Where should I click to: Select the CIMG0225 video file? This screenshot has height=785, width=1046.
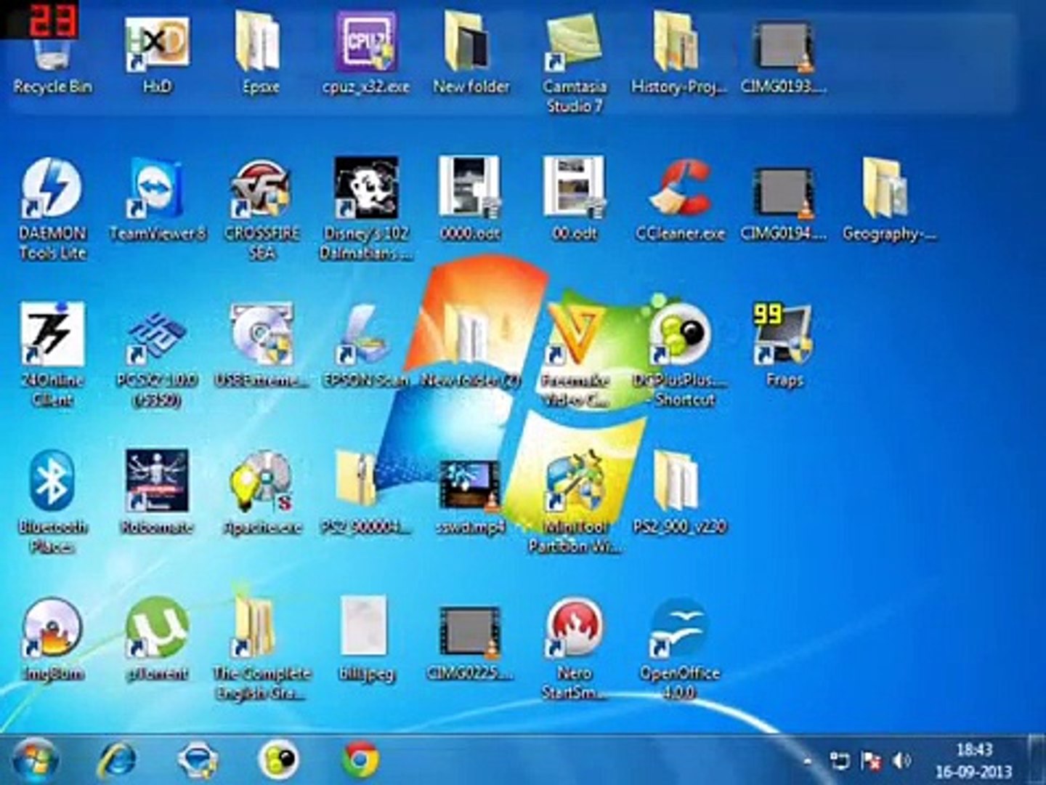[x=470, y=644]
